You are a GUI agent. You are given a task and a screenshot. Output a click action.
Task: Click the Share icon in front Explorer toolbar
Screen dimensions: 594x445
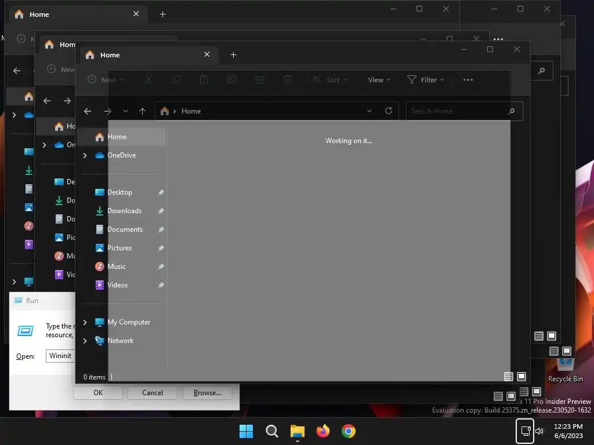(x=260, y=79)
